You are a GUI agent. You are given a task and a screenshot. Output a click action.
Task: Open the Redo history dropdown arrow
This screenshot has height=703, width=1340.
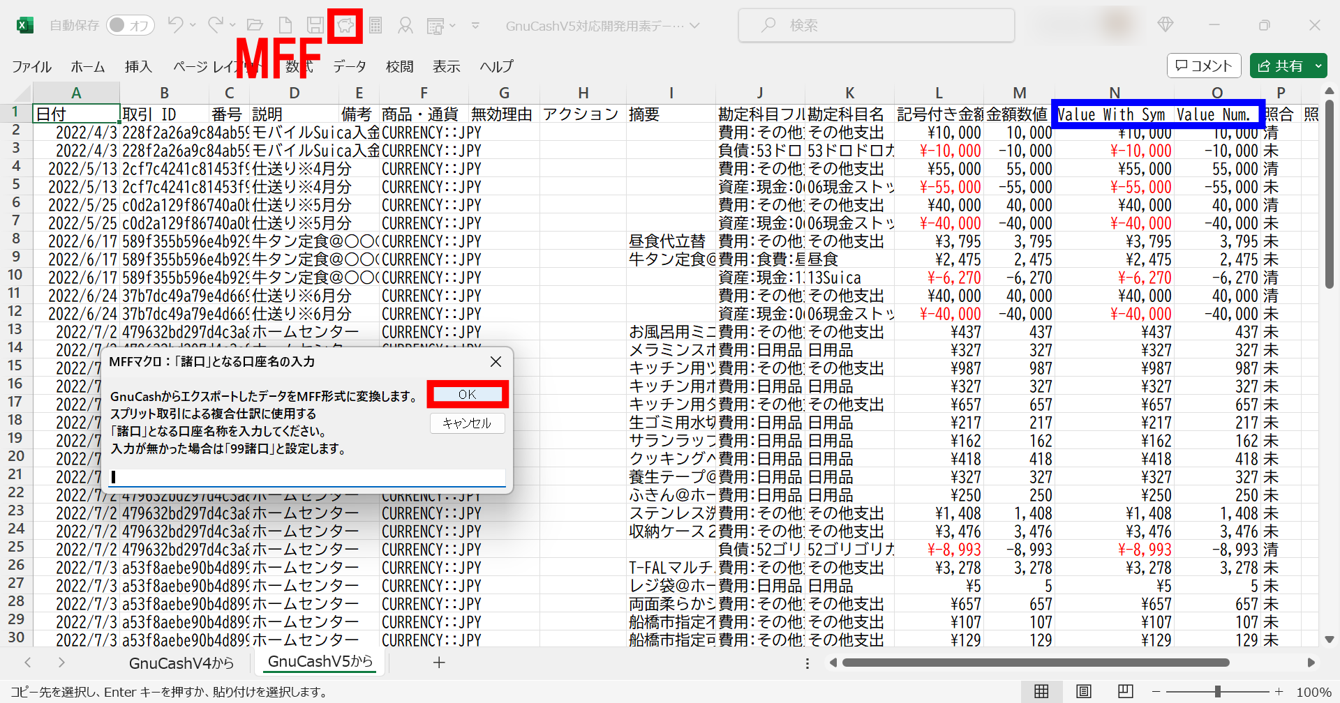(232, 25)
